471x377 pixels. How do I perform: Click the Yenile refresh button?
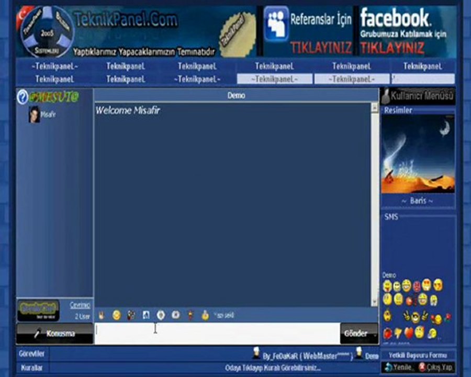[x=398, y=368]
